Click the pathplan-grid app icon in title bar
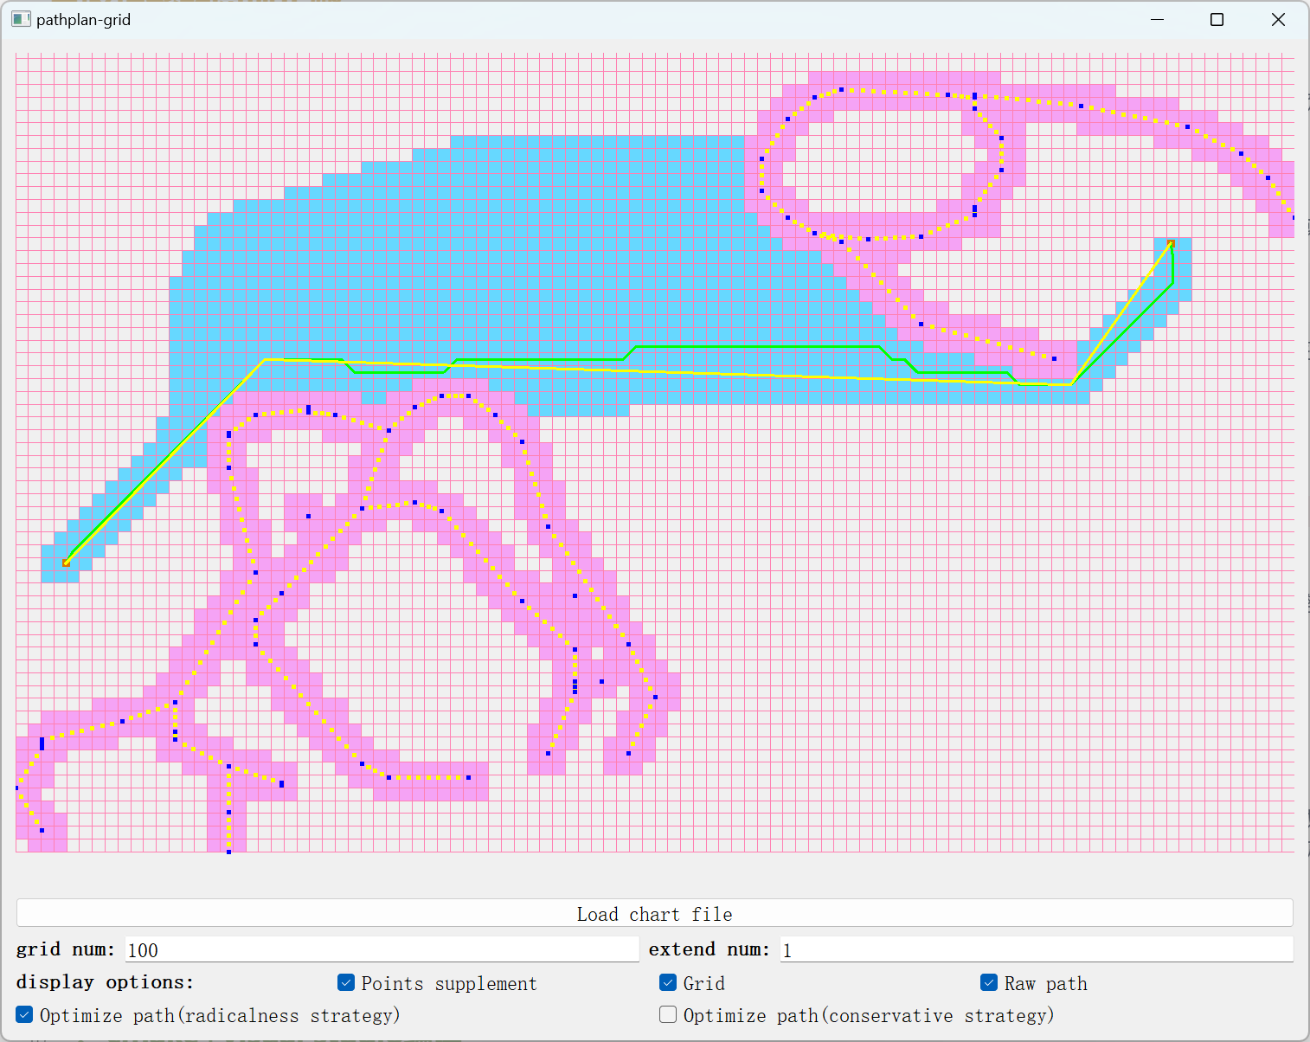 coord(21,19)
